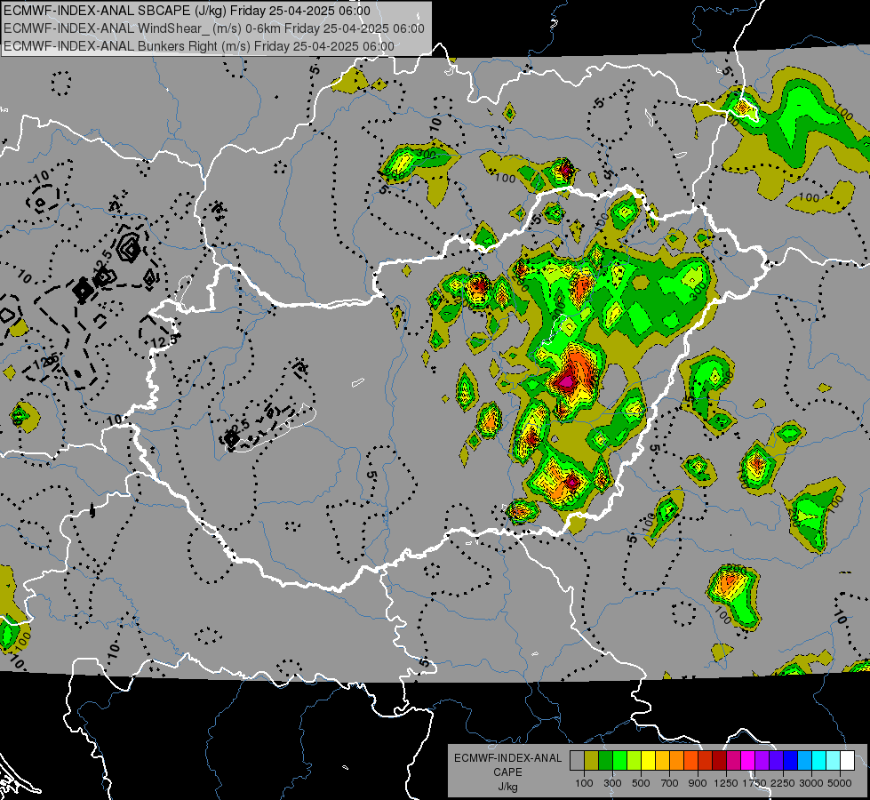Click the Bunkers Right title line

click(199, 46)
